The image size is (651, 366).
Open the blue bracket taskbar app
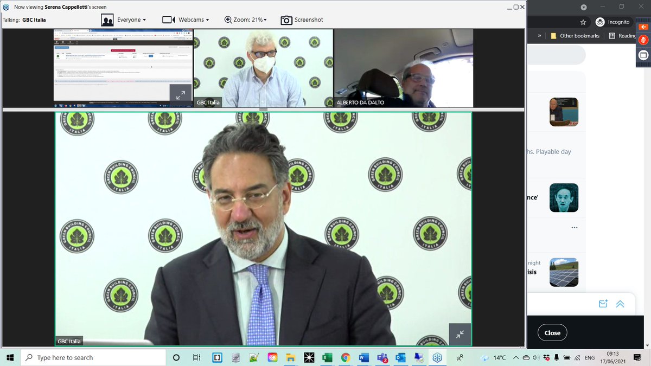(x=217, y=357)
